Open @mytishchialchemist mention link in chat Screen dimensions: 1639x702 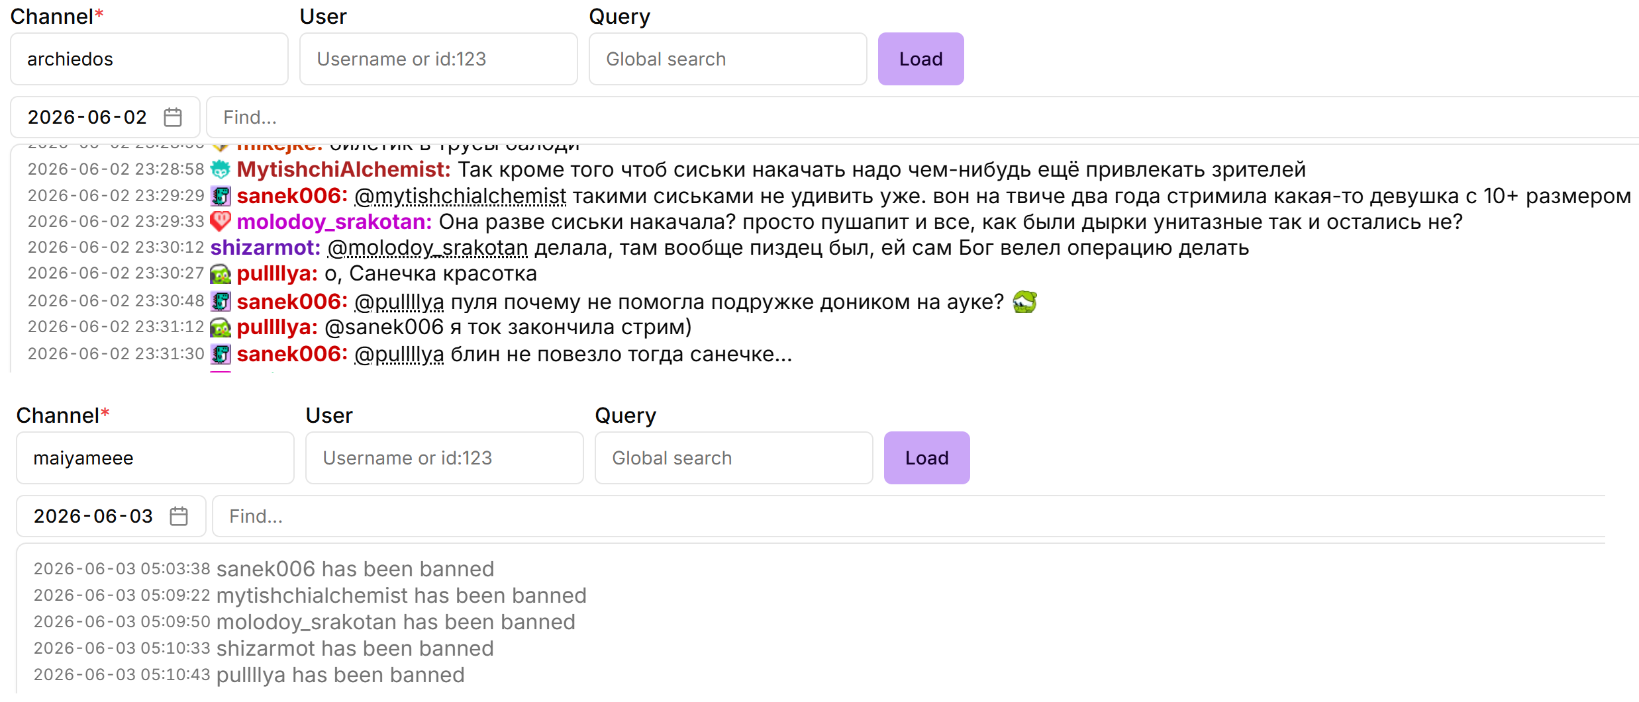[x=460, y=196]
